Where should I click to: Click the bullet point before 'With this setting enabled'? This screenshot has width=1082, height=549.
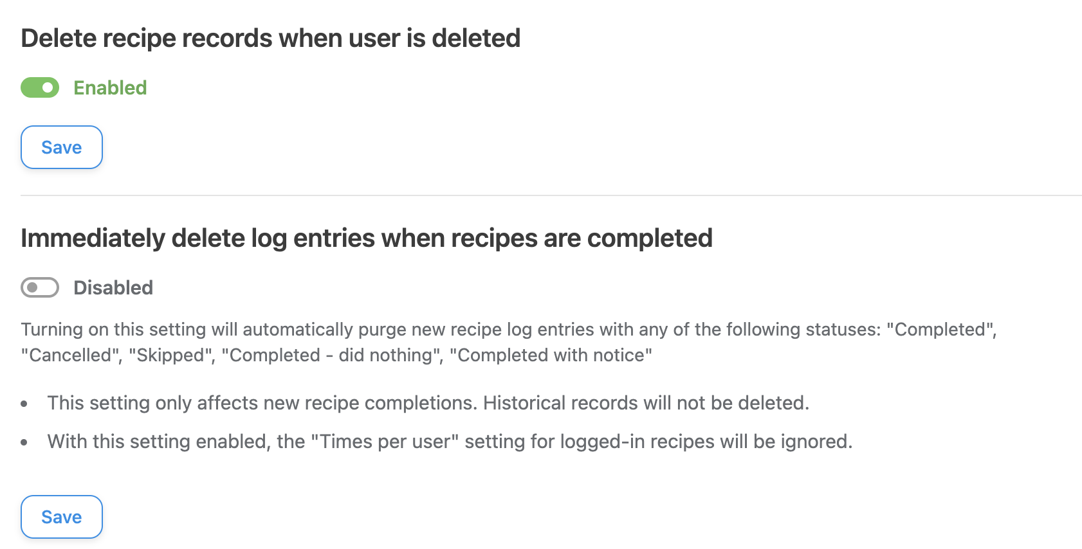[24, 442]
